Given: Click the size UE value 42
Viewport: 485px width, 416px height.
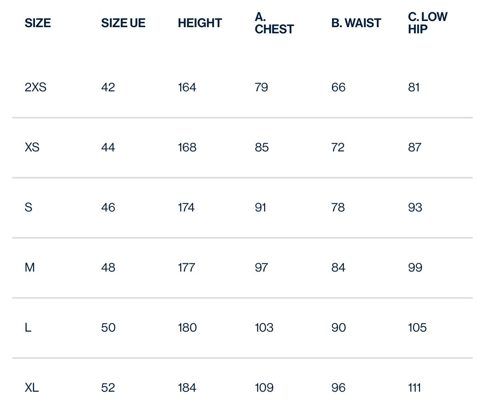Looking at the screenshot, I should (x=108, y=87).
